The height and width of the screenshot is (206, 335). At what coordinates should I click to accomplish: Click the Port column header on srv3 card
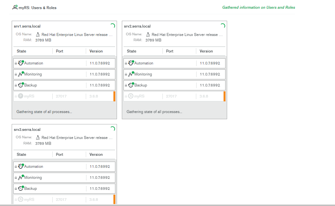pyautogui.click(x=59, y=154)
